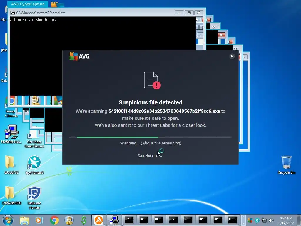Select the 83638732 folder
Viewport: 301px width, 226px height.
[11, 165]
